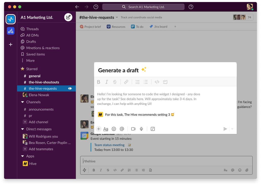Click the video clip camera icon in draft
The width and height of the screenshot is (261, 185).
coord(133,129)
